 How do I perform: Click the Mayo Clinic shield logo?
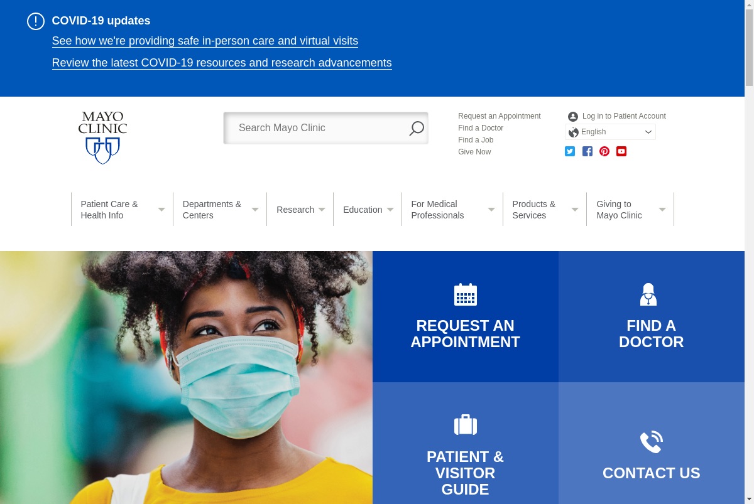coord(102,138)
